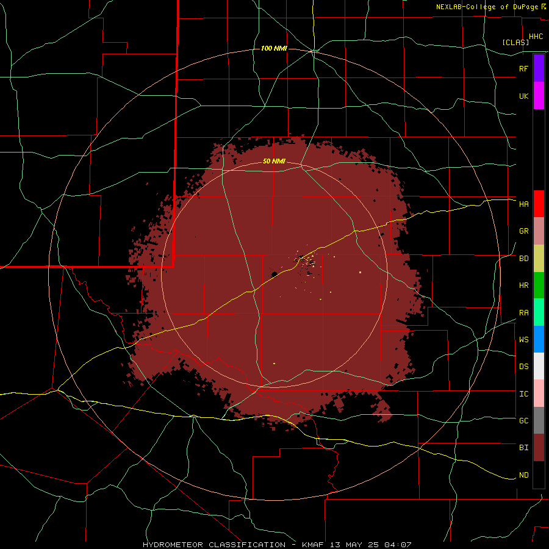Image resolution: width=549 pixels, height=549 pixels.
Task: Click the DS white legend swatch
Action: 539,366
